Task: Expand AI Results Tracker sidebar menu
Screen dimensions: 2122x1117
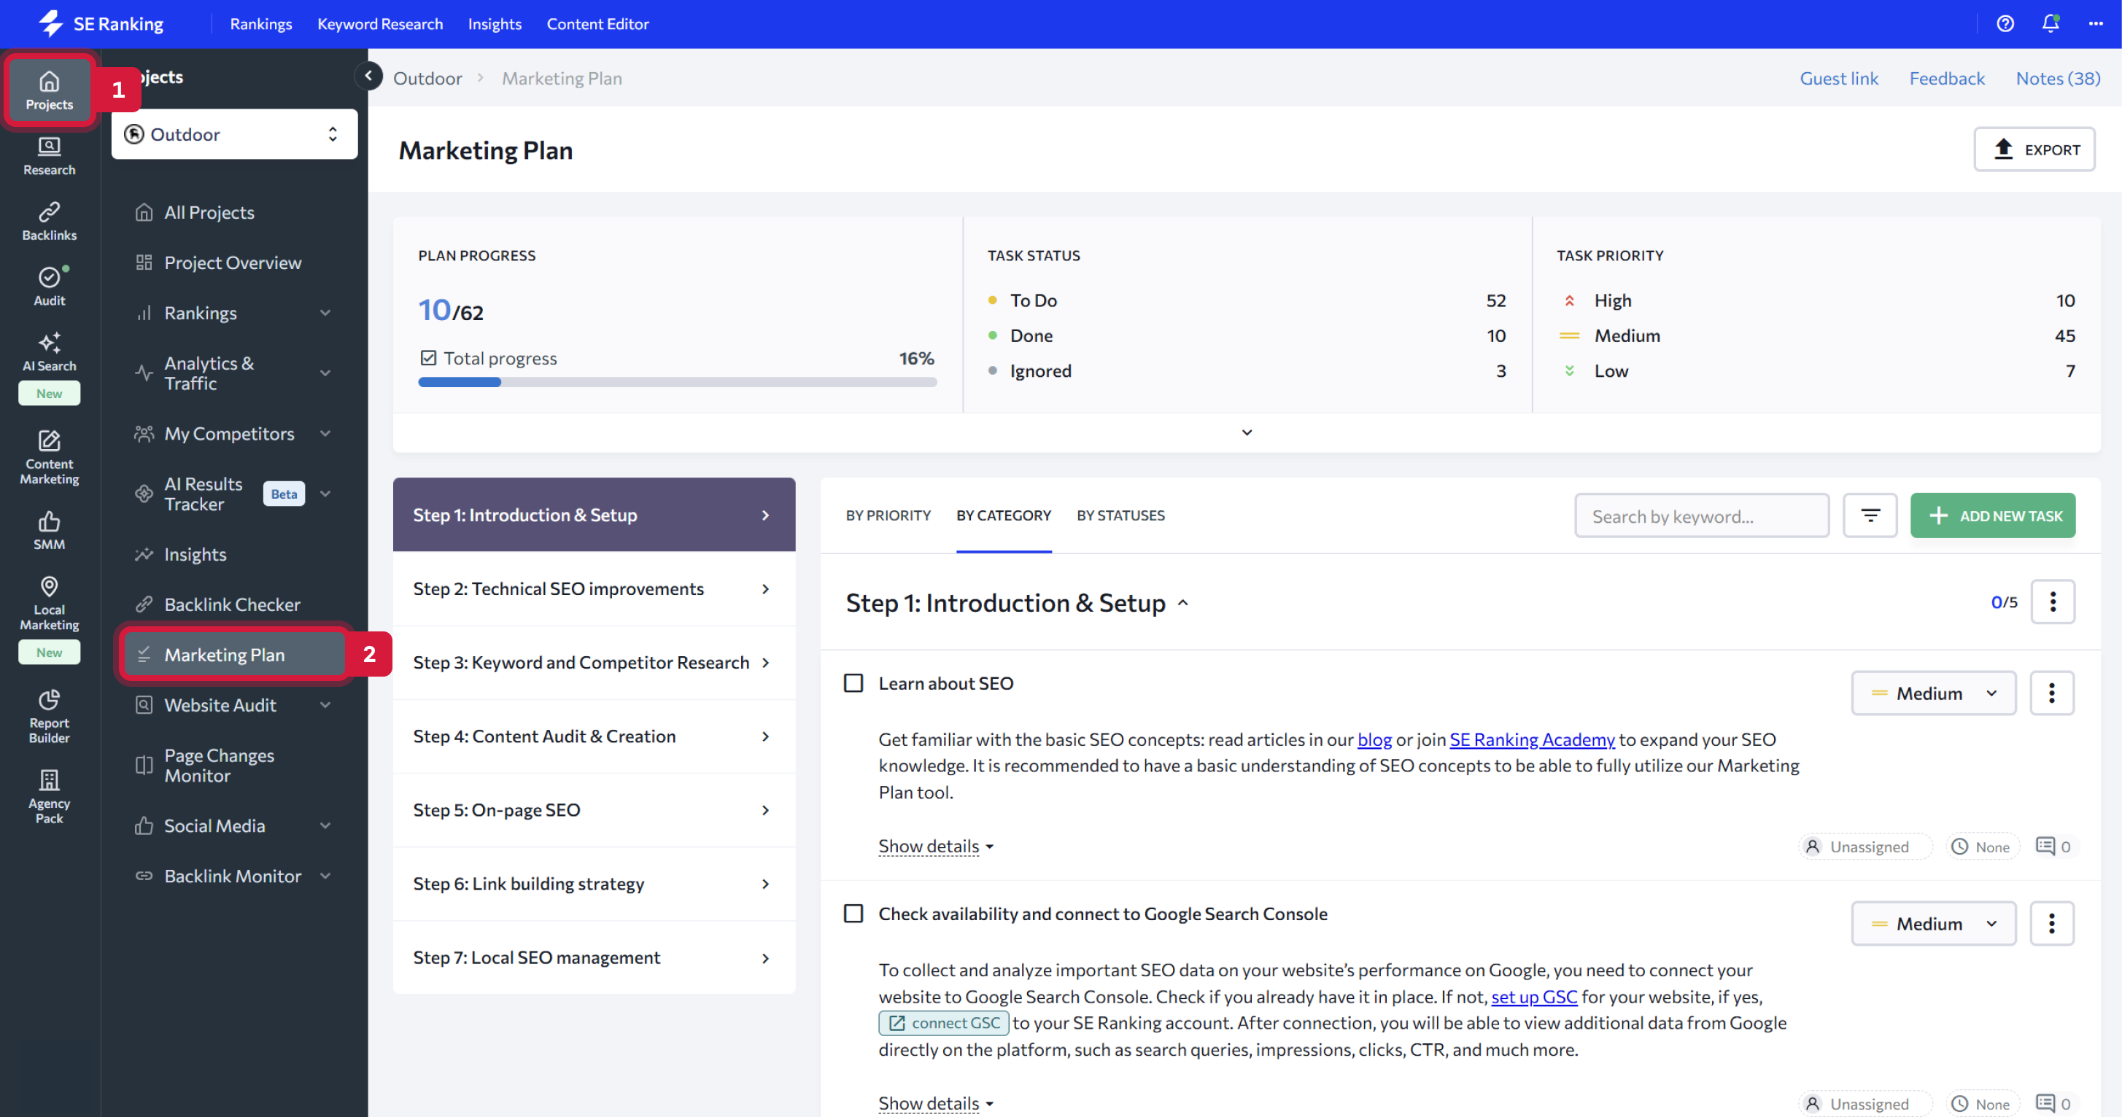Action: [325, 494]
